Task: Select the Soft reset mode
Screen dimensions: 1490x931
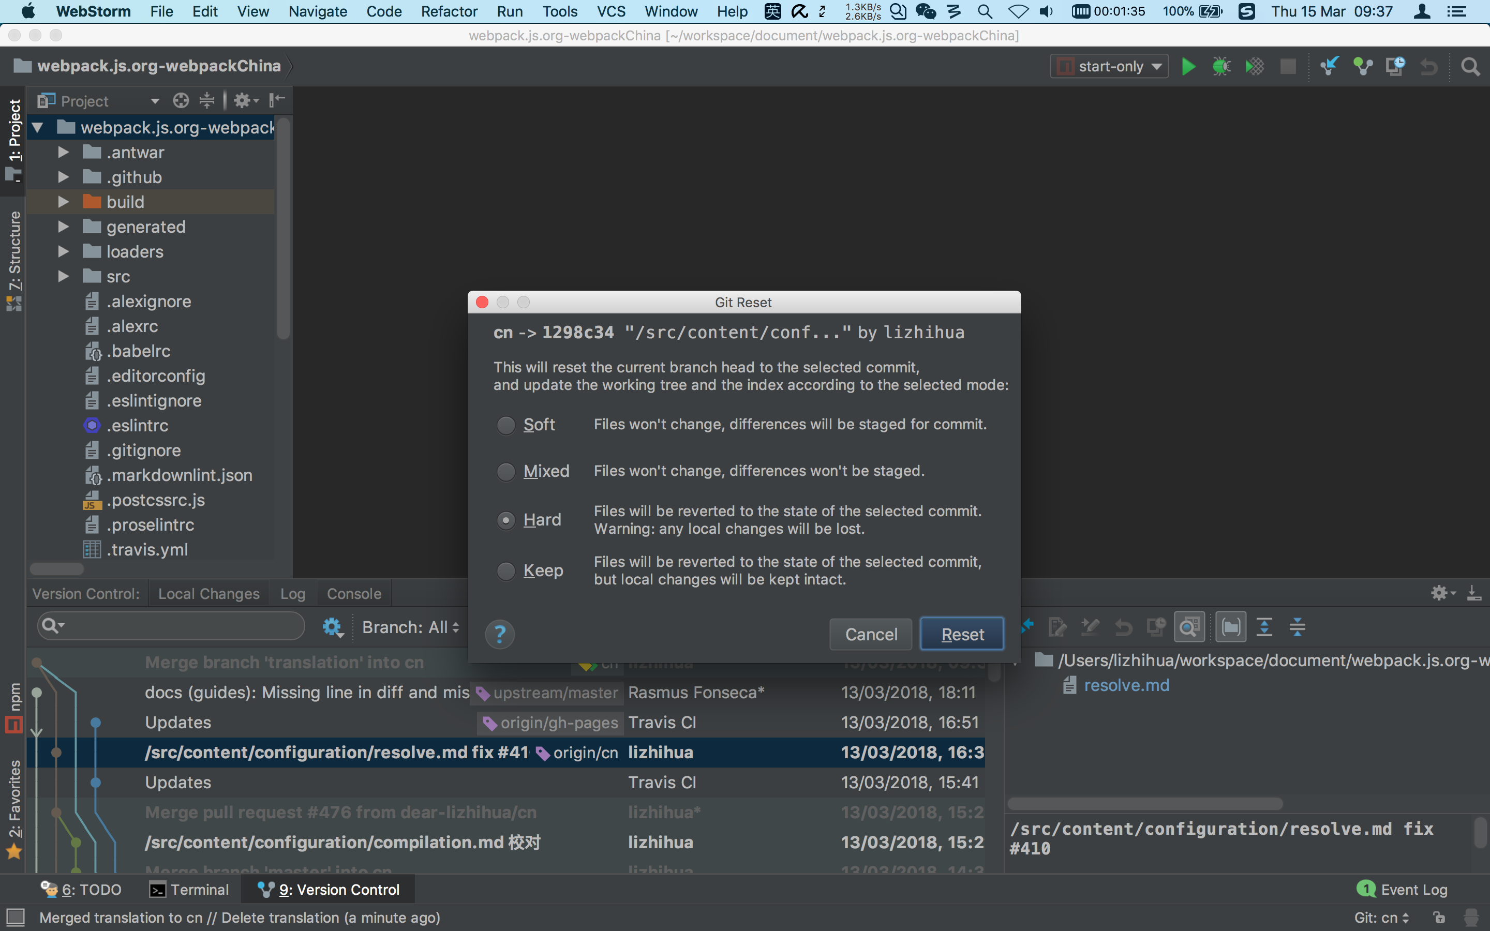Action: pyautogui.click(x=506, y=425)
